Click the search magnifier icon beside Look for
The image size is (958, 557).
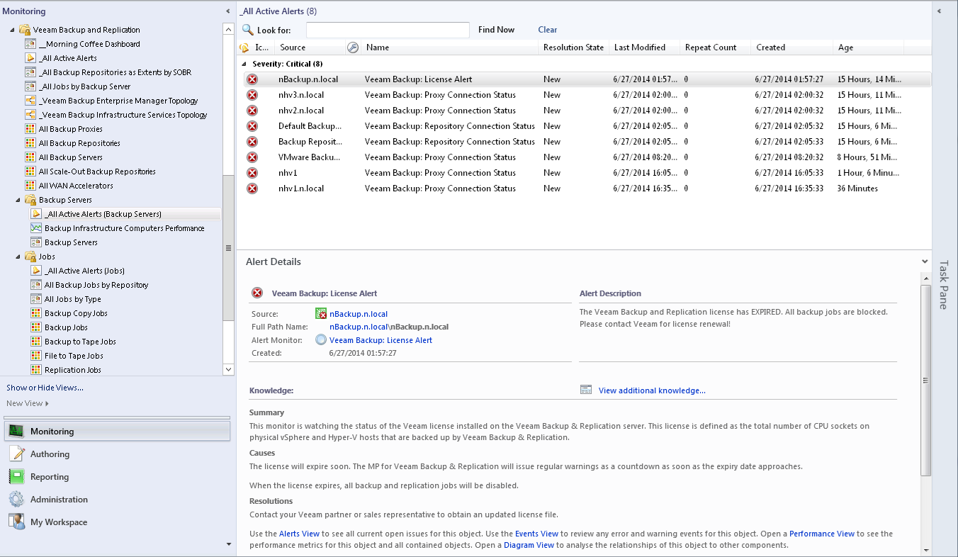click(x=248, y=30)
